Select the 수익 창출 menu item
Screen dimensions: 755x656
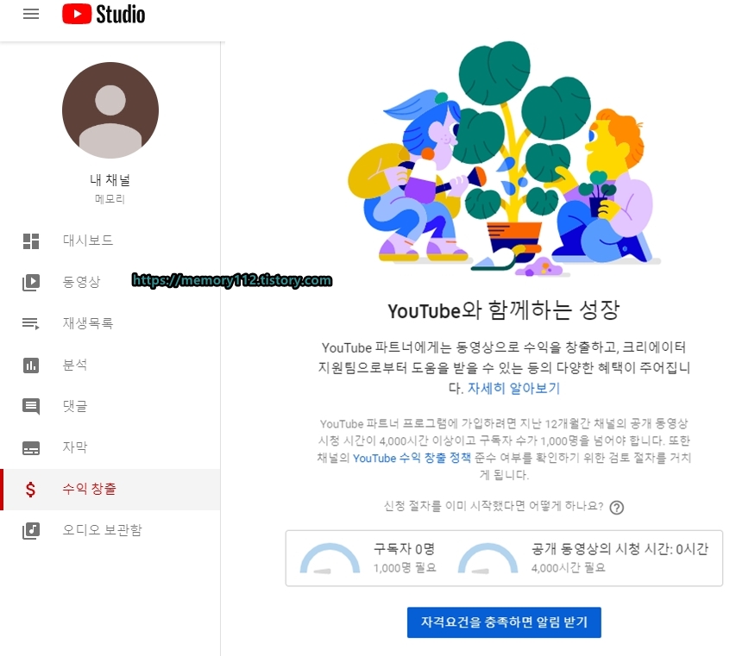(x=110, y=489)
